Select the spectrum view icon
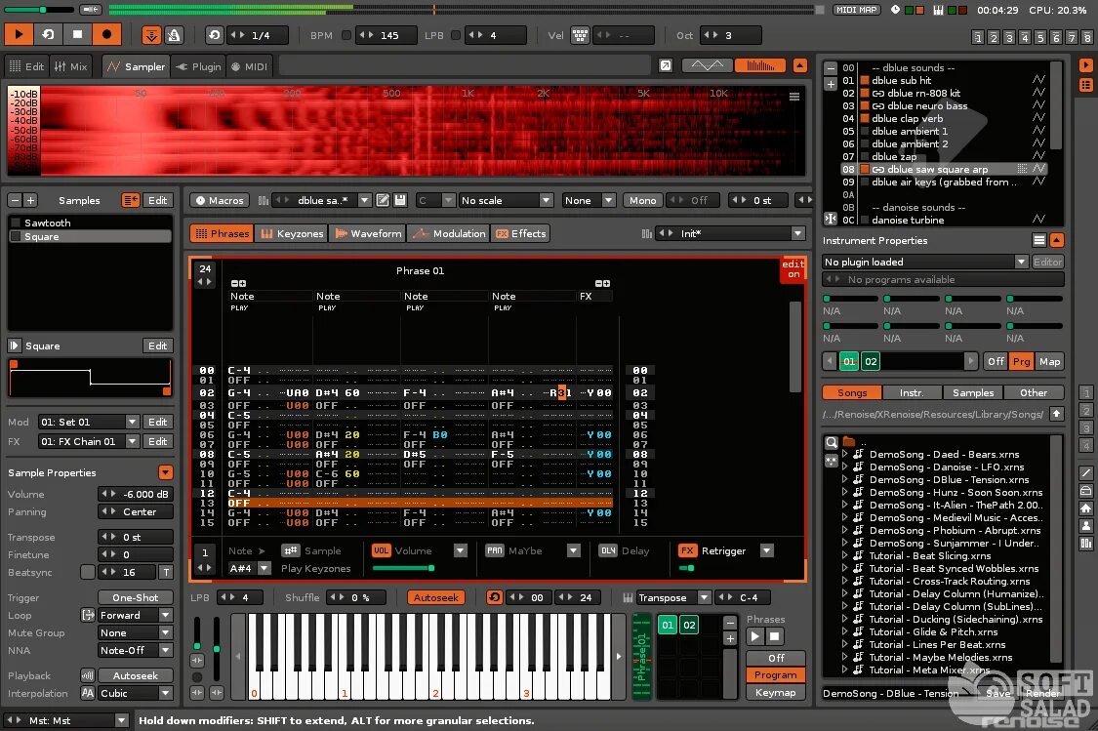The width and height of the screenshot is (1098, 731). pyautogui.click(x=759, y=65)
